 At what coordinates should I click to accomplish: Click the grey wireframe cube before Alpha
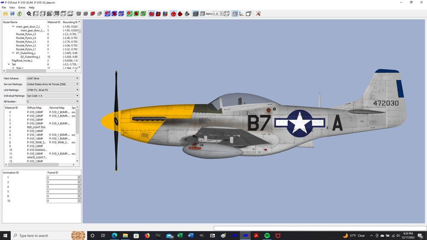(x=202, y=14)
